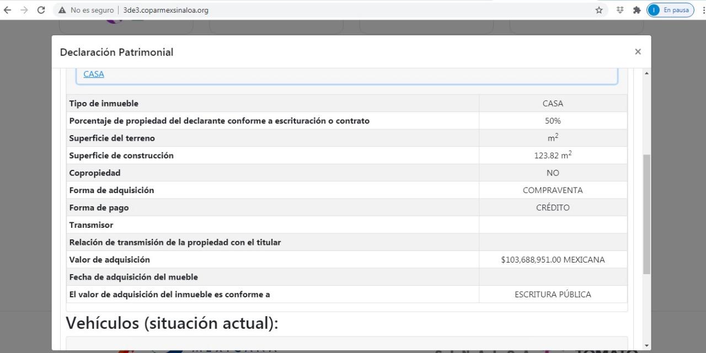Select the $103,688,951.00 MEXICANA value cell

click(553, 260)
